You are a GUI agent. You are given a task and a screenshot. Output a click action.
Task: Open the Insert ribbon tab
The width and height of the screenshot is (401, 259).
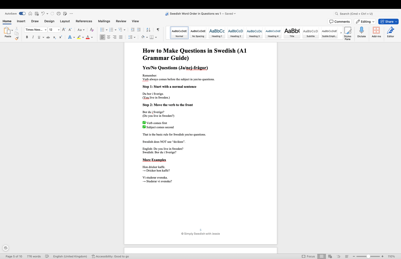(x=21, y=21)
